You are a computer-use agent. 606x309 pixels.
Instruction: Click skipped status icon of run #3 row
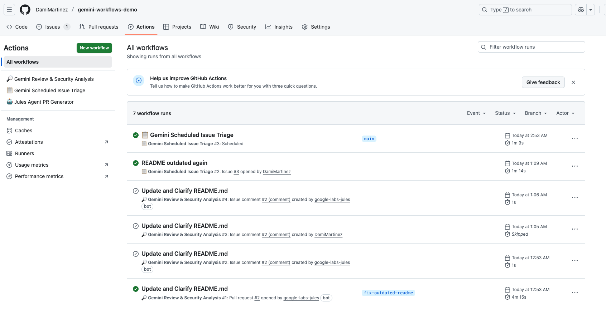[136, 226]
